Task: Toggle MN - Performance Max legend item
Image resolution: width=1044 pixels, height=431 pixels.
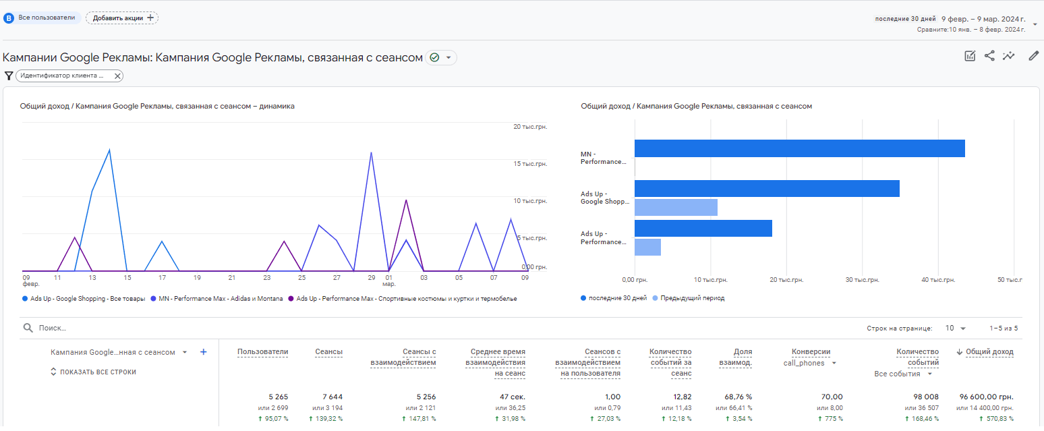Action: tap(219, 298)
